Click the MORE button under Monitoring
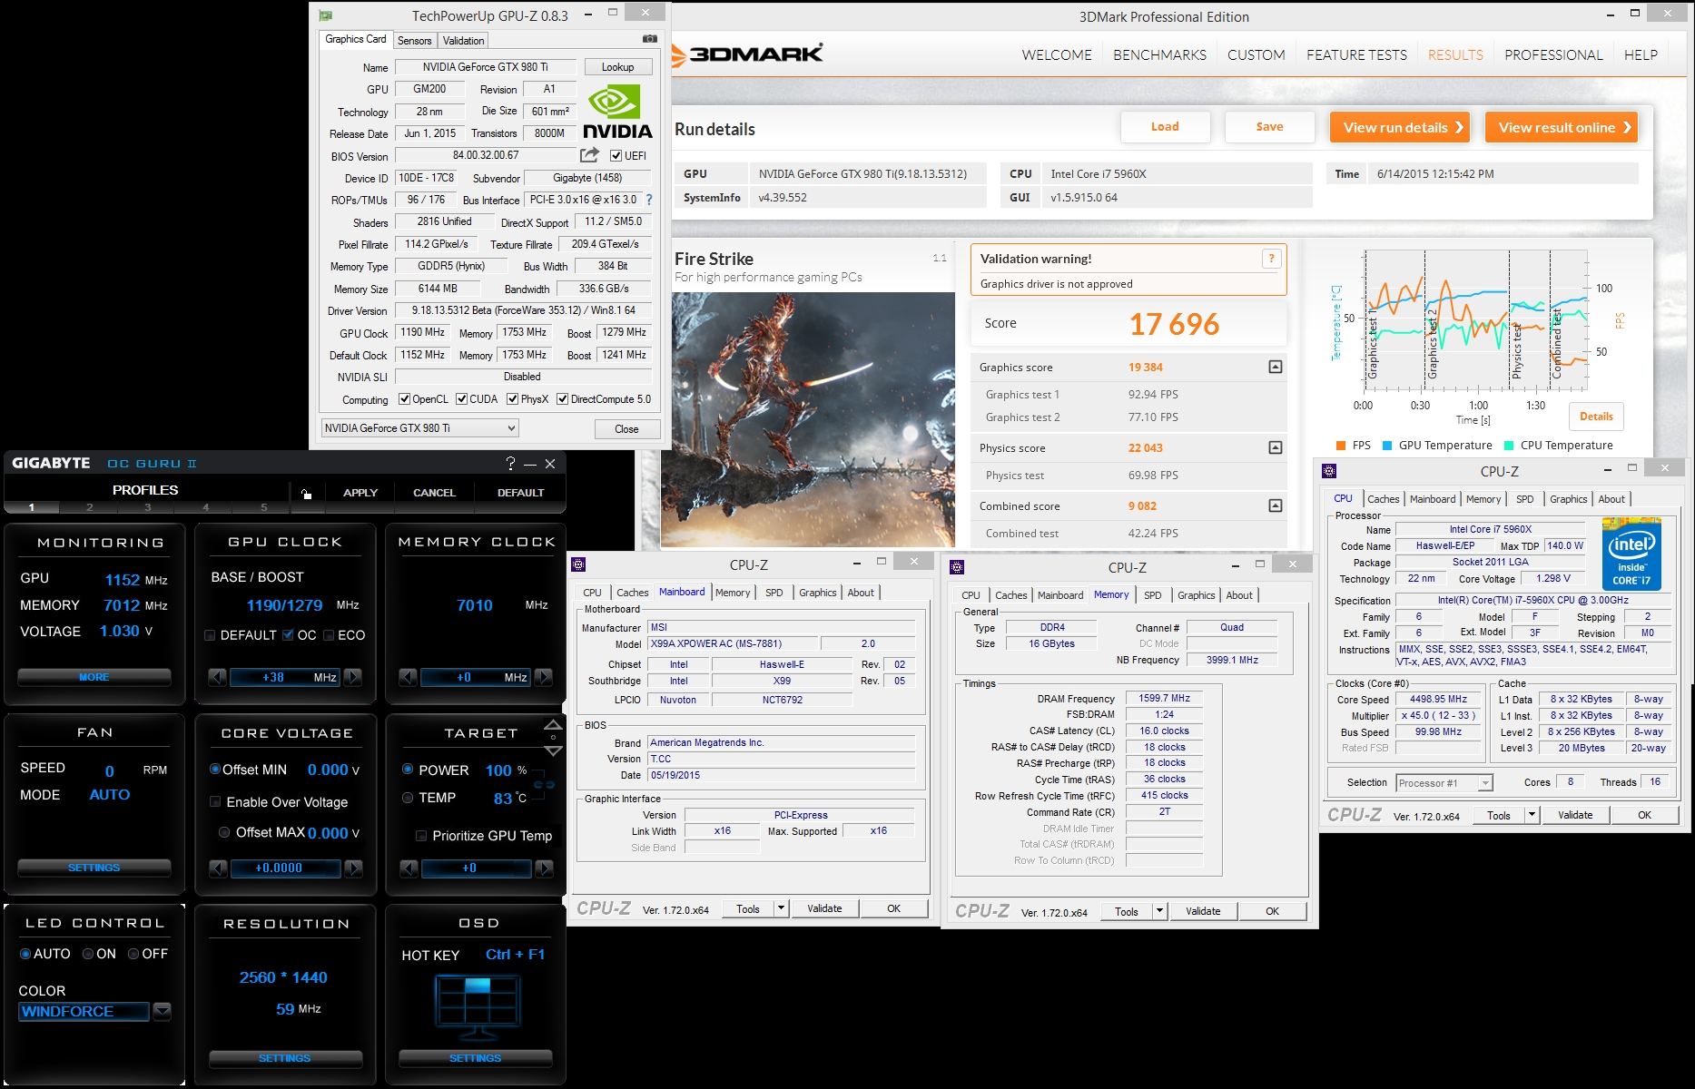1695x1089 pixels. (94, 677)
